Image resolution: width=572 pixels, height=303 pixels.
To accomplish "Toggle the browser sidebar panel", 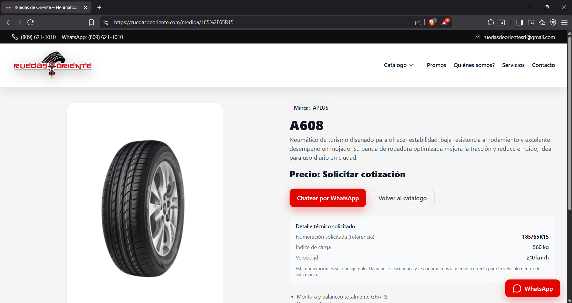I will point(520,22).
